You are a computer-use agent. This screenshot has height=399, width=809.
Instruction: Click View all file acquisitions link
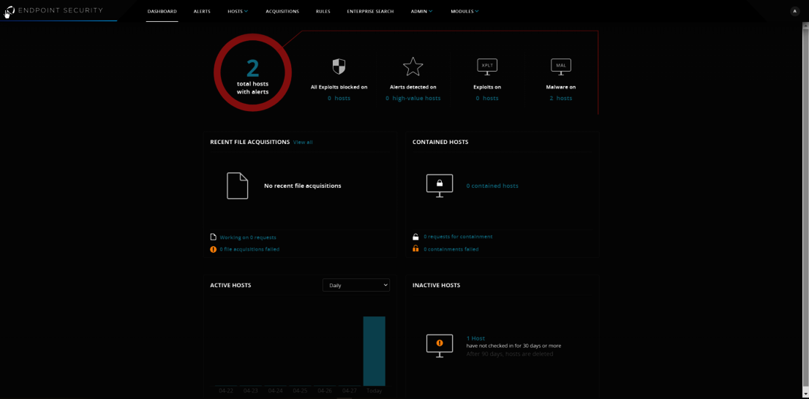pos(303,142)
